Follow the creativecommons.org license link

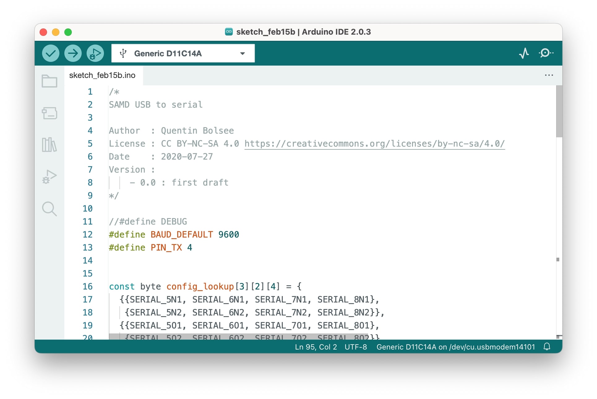tap(375, 144)
